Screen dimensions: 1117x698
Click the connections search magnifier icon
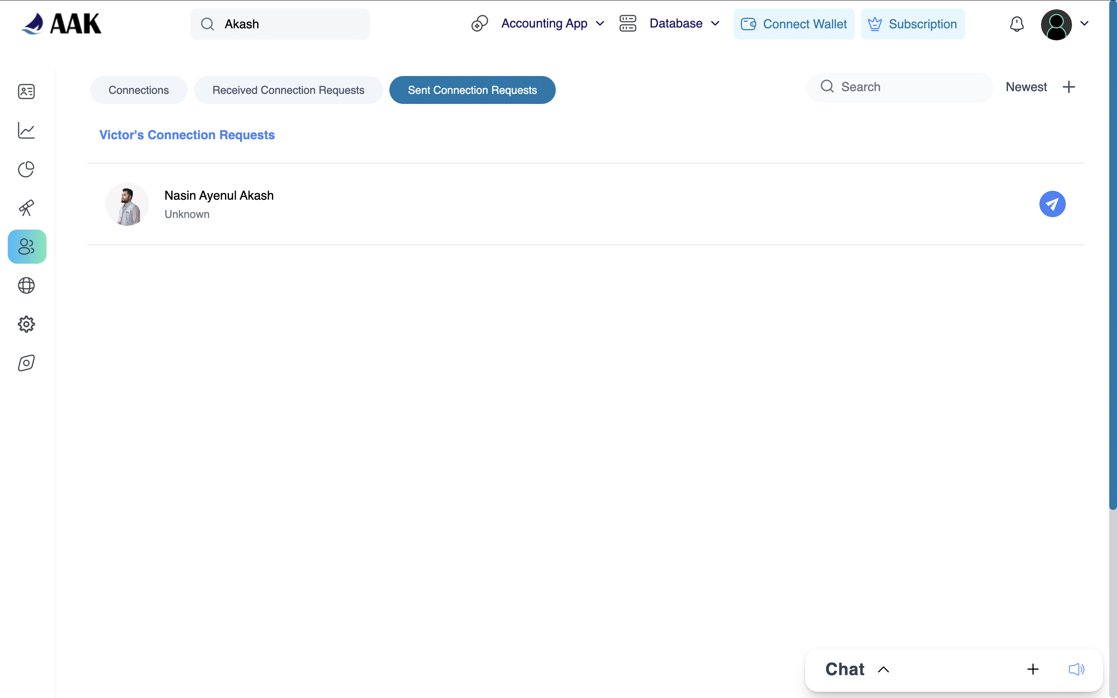click(x=827, y=86)
